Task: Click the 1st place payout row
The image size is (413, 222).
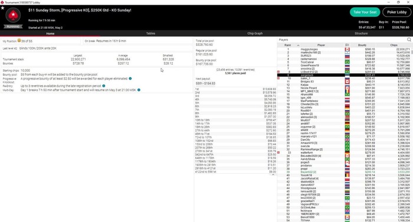Action: 235,89
